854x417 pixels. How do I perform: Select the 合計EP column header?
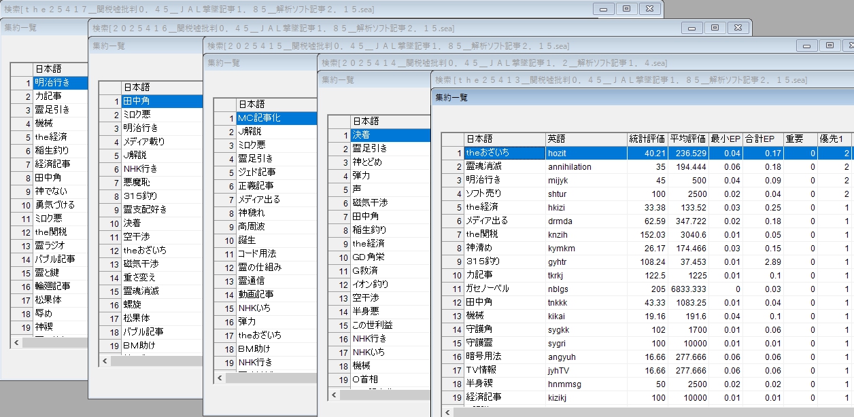(764, 139)
